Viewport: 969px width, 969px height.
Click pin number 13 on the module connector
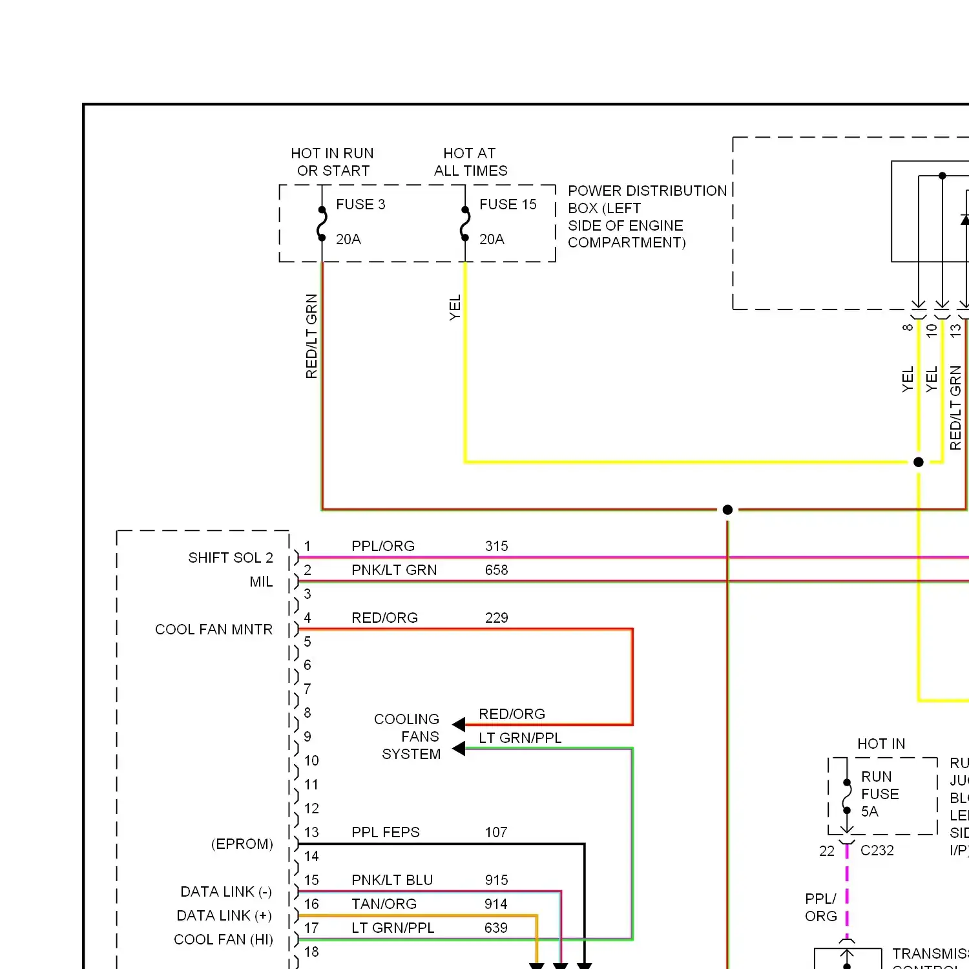[311, 833]
